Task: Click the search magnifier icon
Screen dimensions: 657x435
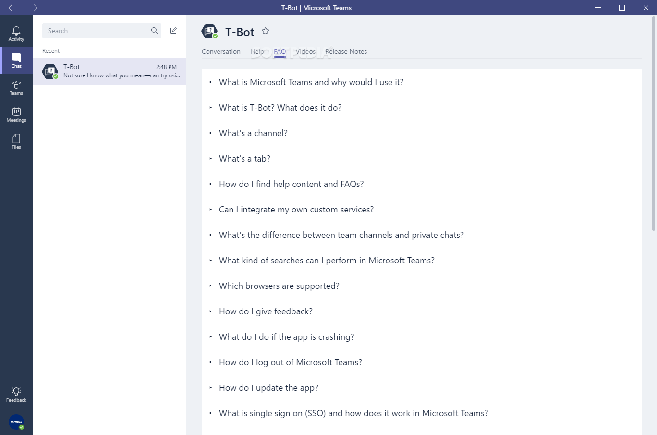Action: pyautogui.click(x=155, y=31)
